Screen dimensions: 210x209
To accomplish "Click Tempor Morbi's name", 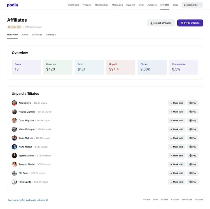I will click(27, 164).
